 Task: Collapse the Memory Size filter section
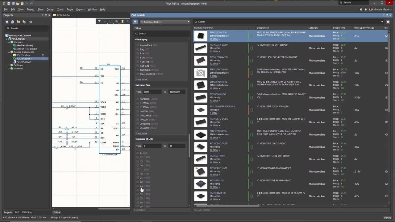tap(135, 85)
